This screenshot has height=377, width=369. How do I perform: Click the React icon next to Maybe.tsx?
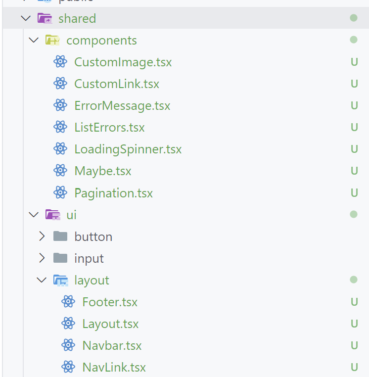pos(60,171)
